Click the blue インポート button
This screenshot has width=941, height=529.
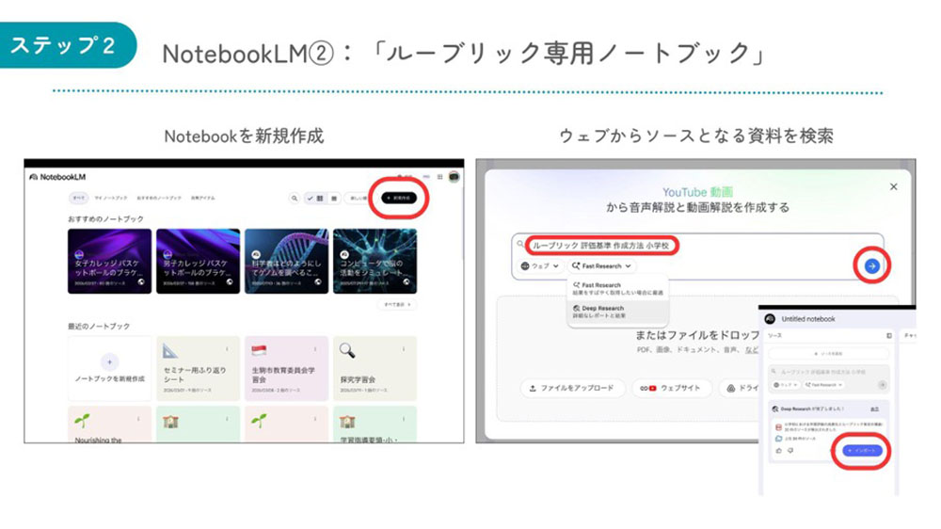tap(862, 450)
